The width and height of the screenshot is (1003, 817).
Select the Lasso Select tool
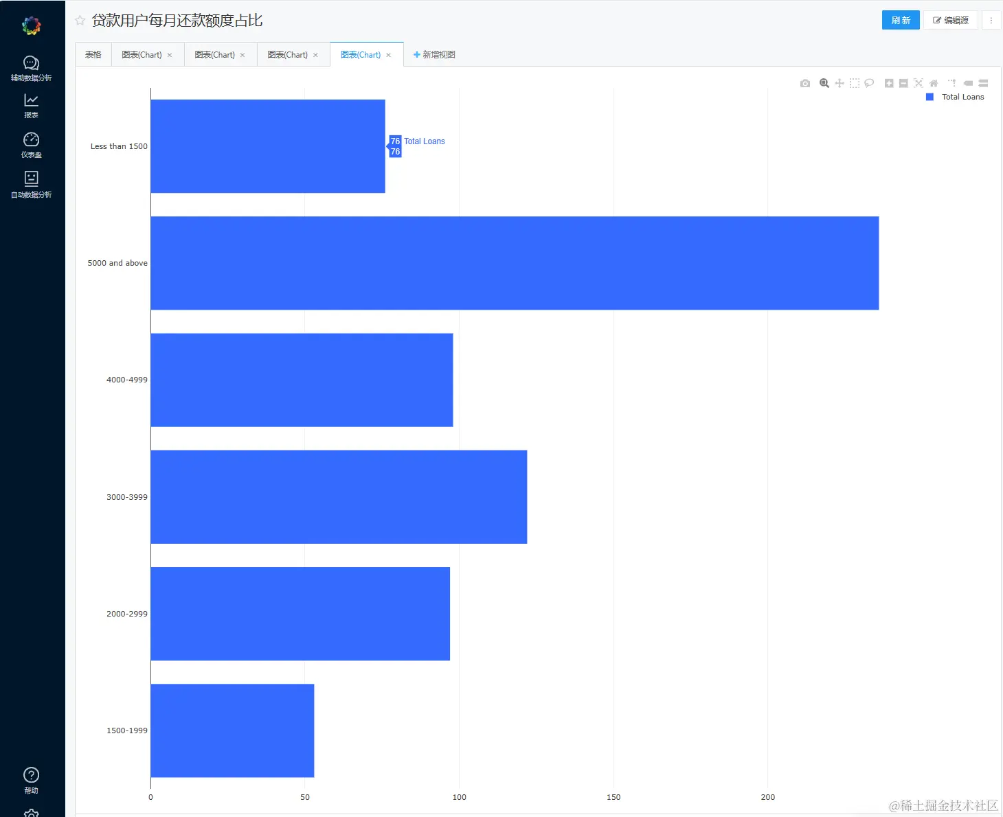tap(869, 83)
